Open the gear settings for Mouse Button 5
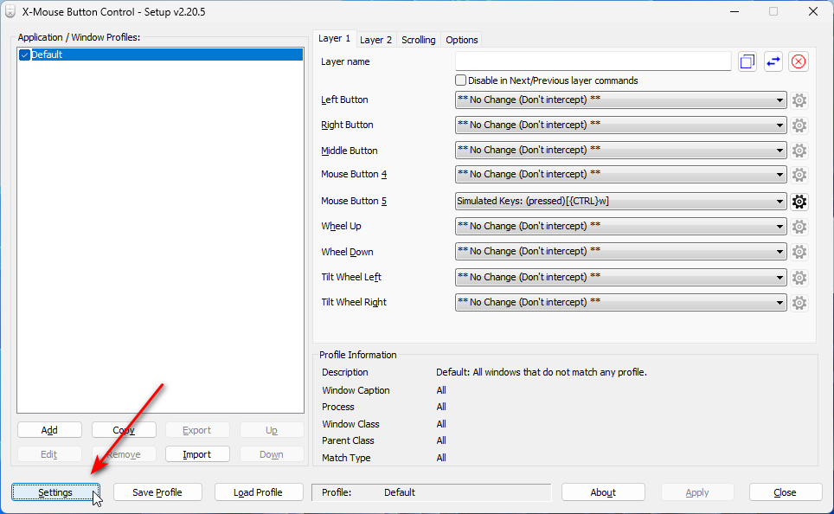This screenshot has height=514, width=834. click(799, 202)
